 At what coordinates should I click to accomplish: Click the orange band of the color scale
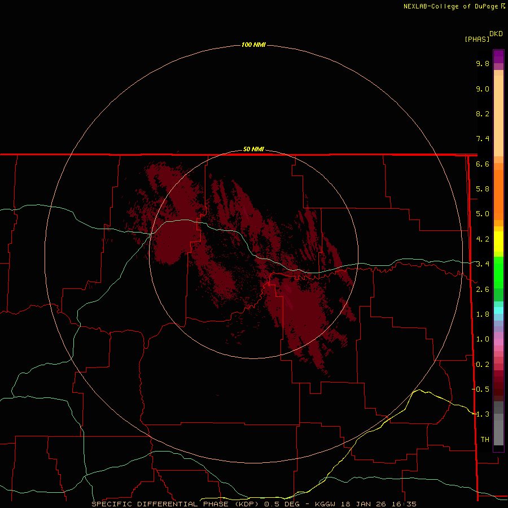[x=498, y=195]
